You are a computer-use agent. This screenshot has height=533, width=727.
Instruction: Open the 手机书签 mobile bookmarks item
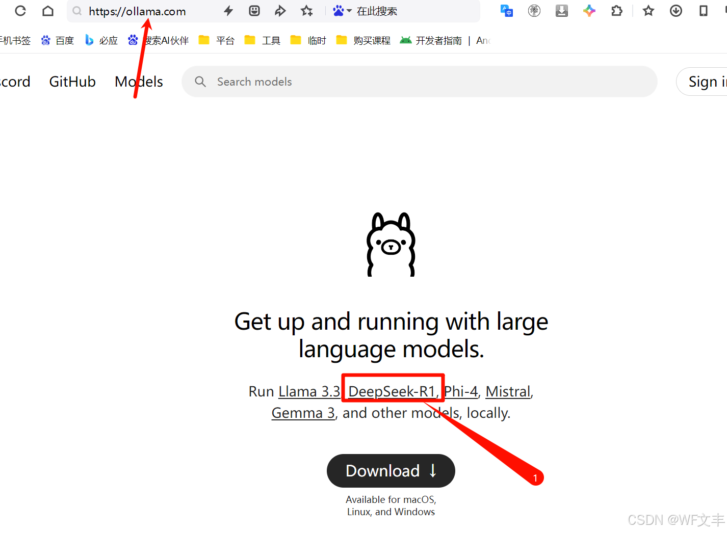tap(15, 40)
